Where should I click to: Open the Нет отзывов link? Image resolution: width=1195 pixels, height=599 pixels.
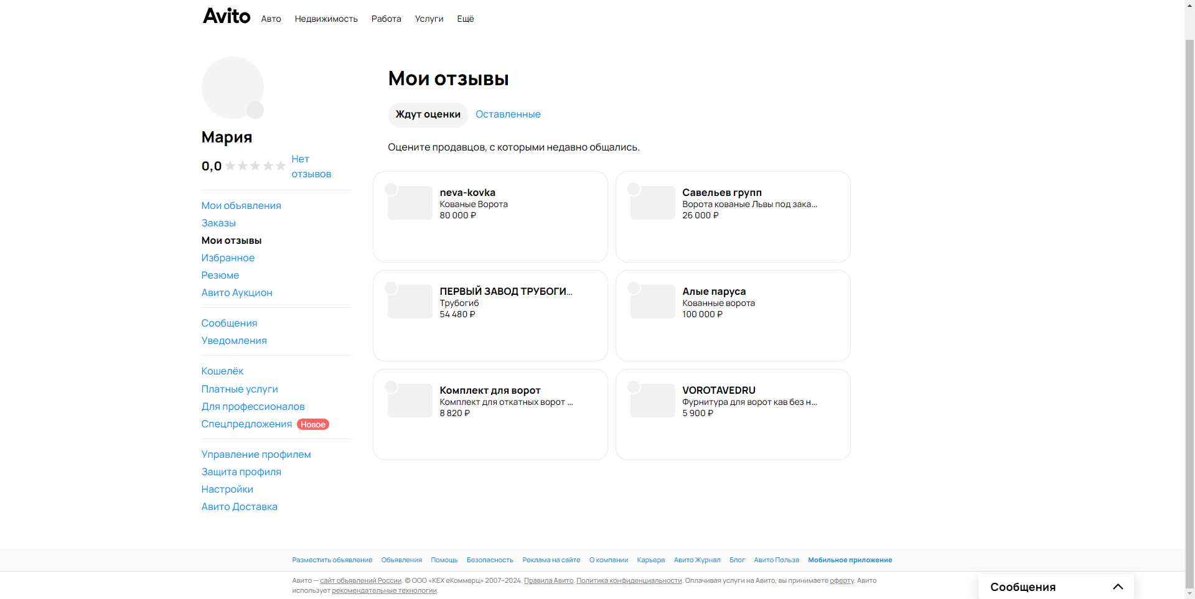click(x=311, y=167)
